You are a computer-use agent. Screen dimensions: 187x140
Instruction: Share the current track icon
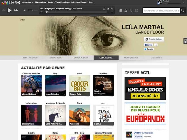(x=104, y=8)
